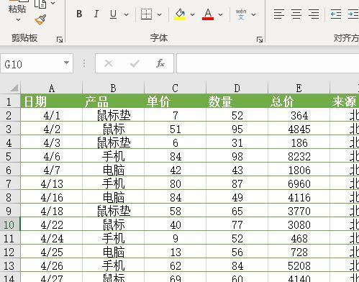Select row 5 header

pos(9,156)
